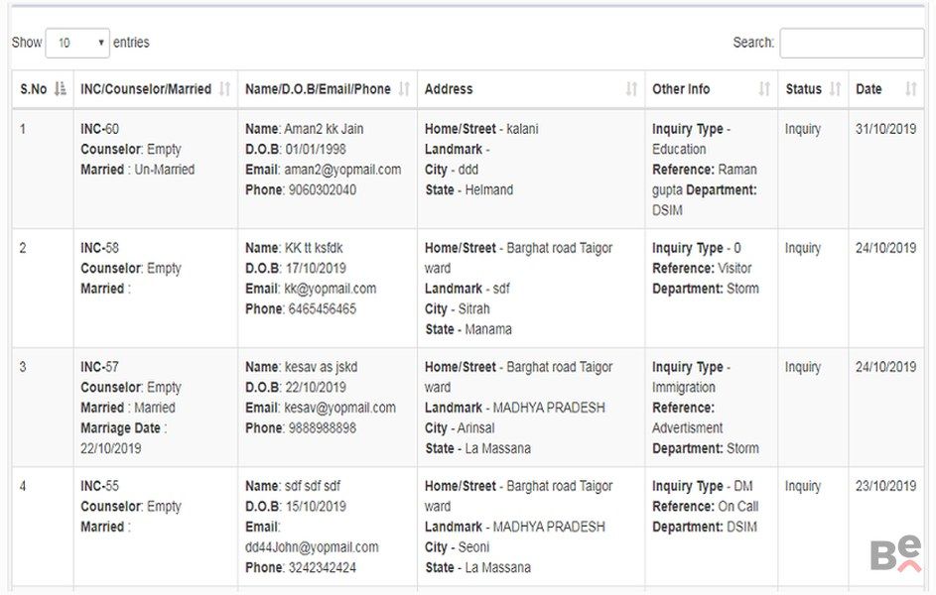Open the Show entries count dropdown
The width and height of the screenshot is (936, 595).
pos(77,43)
